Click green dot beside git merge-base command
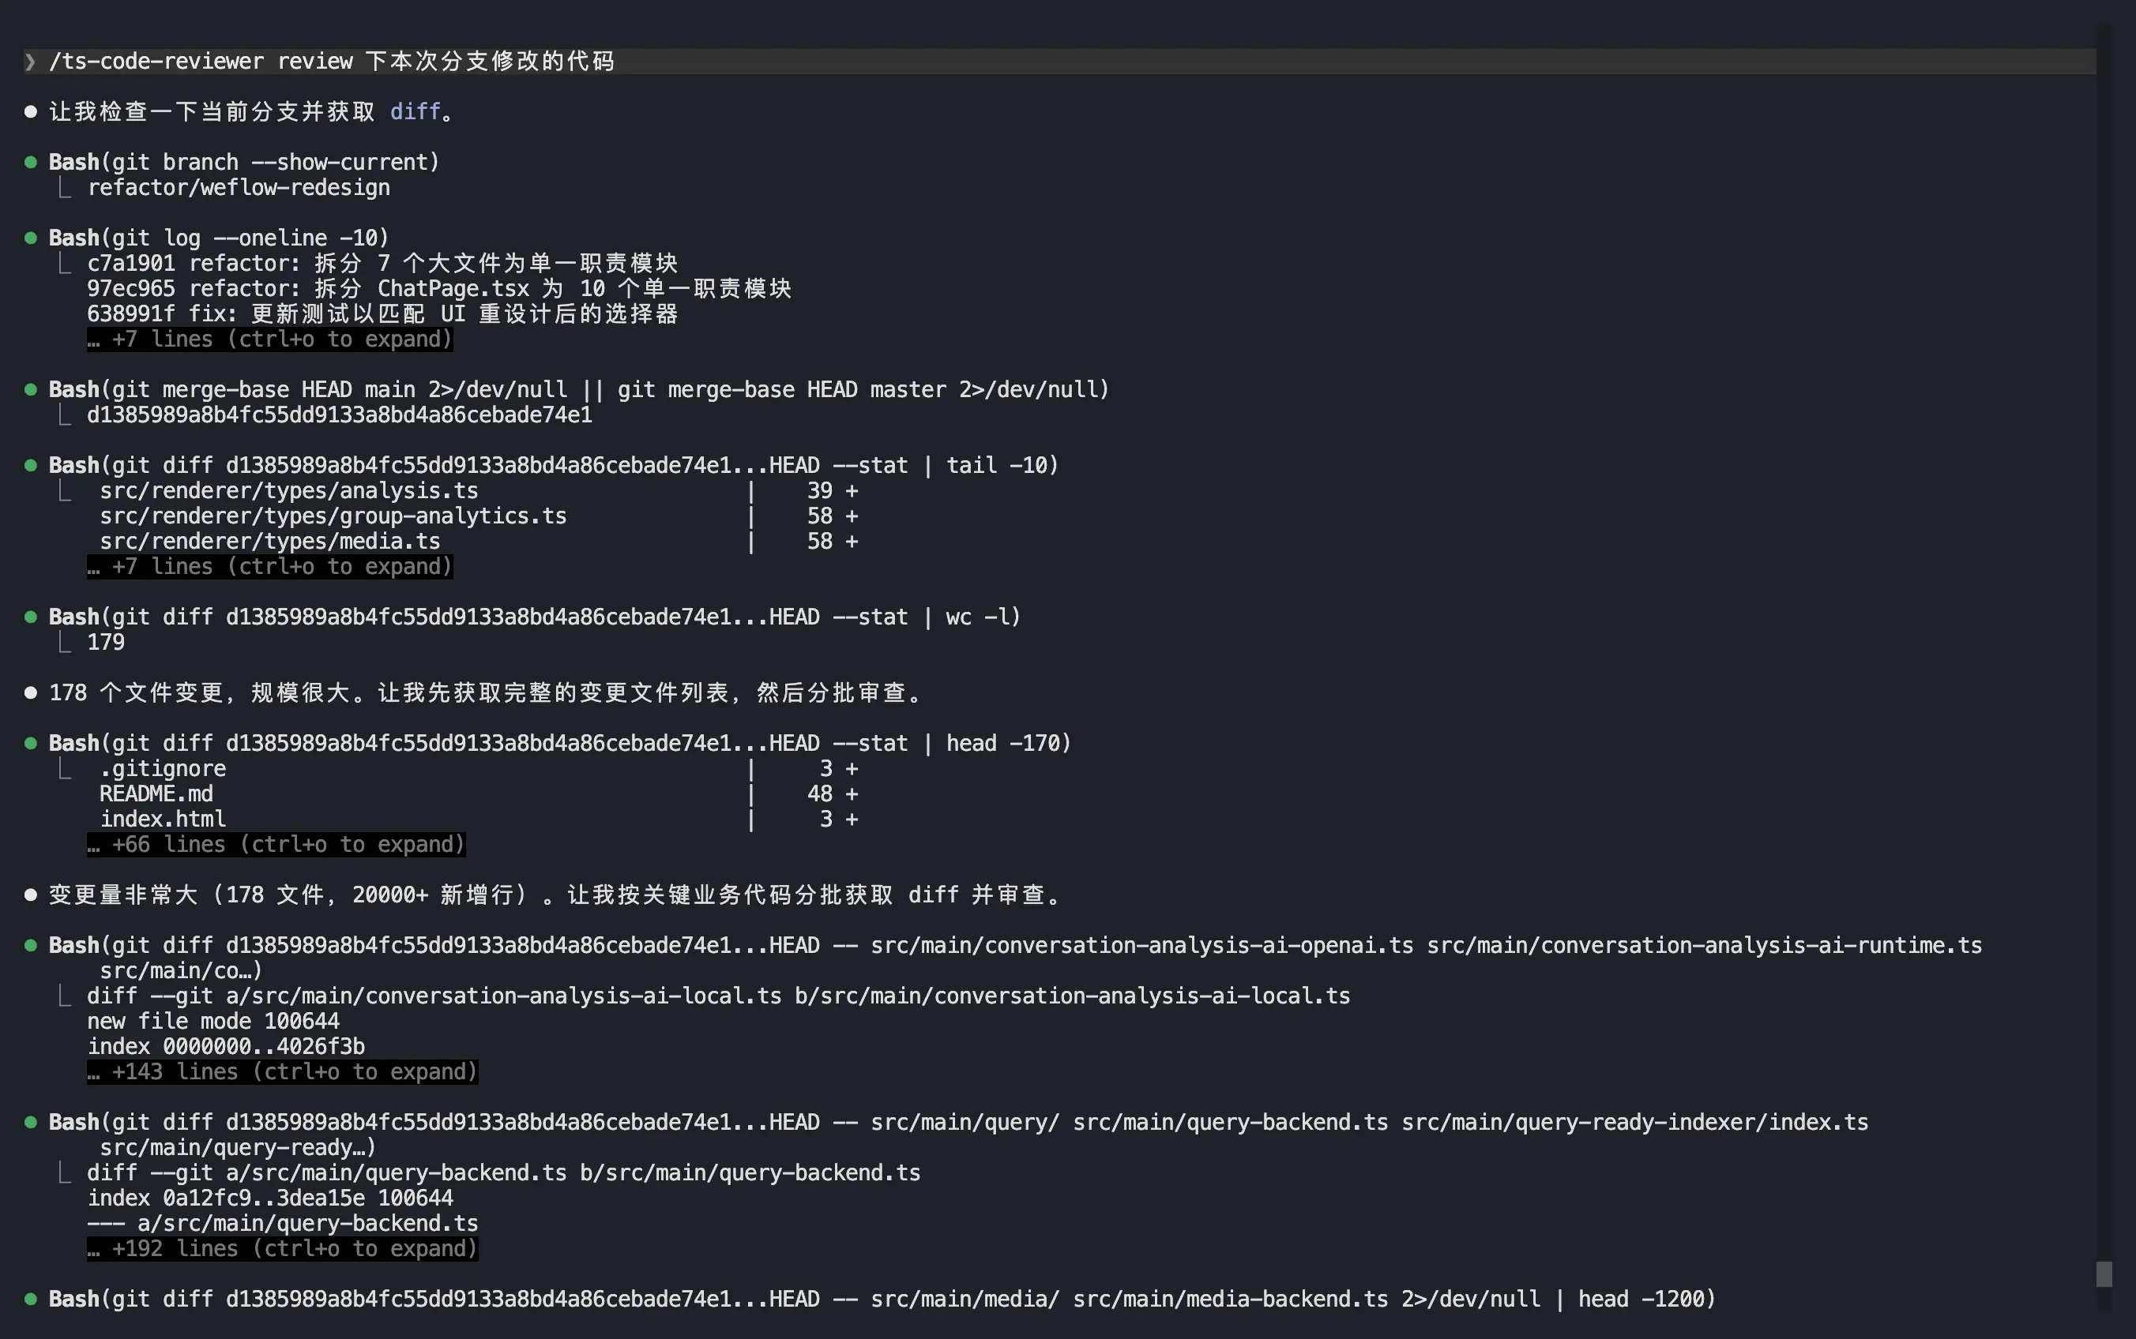Image resolution: width=2136 pixels, height=1339 pixels. pyautogui.click(x=31, y=390)
